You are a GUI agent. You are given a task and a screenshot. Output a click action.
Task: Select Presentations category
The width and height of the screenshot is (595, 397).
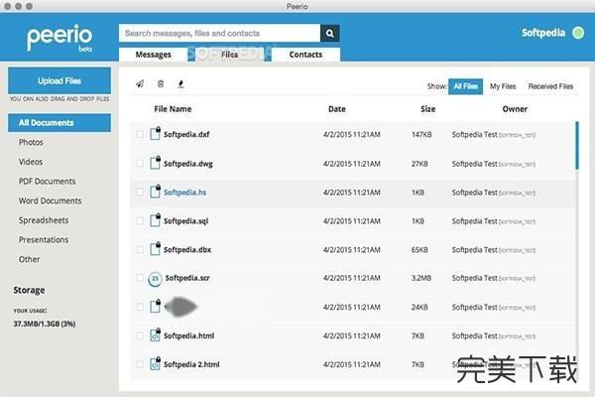[44, 240]
